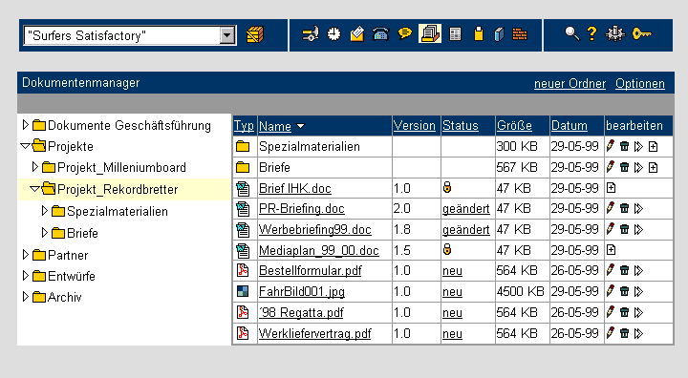688x378 pixels.
Task: Open Bestellformular.pdf file link
Action: [x=311, y=270]
